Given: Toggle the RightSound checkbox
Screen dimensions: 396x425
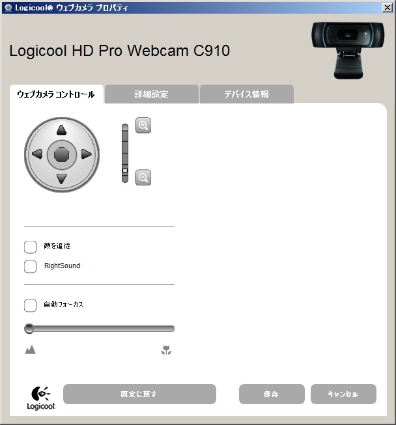Looking at the screenshot, I should tap(31, 267).
